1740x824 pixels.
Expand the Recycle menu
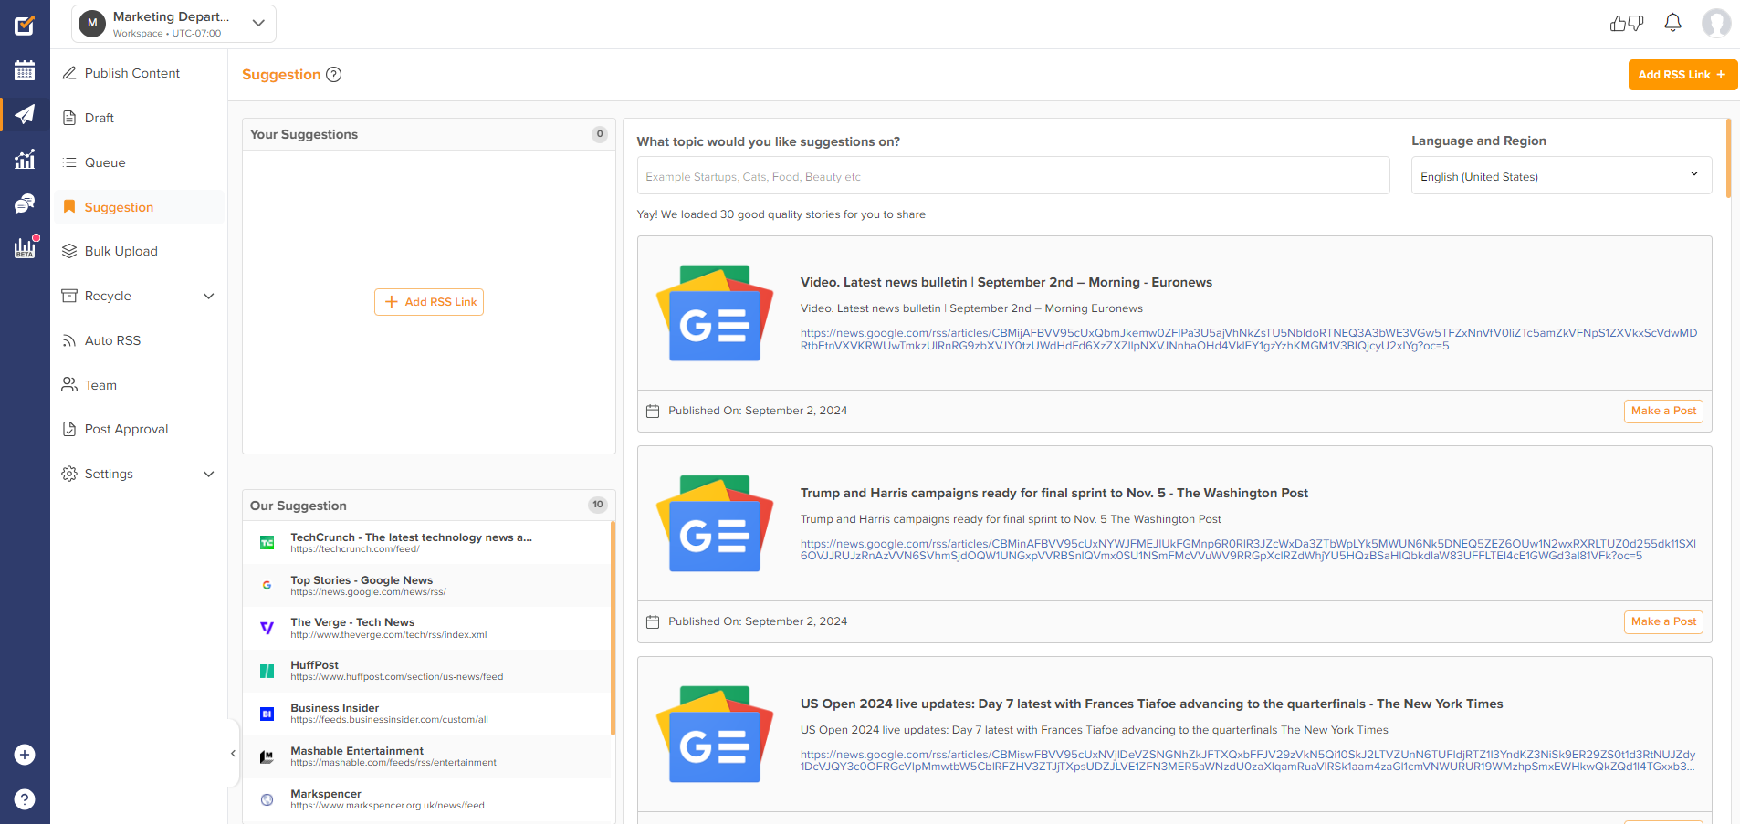(208, 296)
